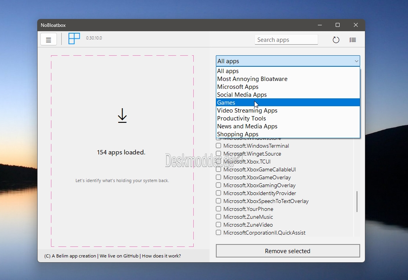Open We live on GitHub link
This screenshot has width=408, height=280.
pyautogui.click(x=119, y=256)
